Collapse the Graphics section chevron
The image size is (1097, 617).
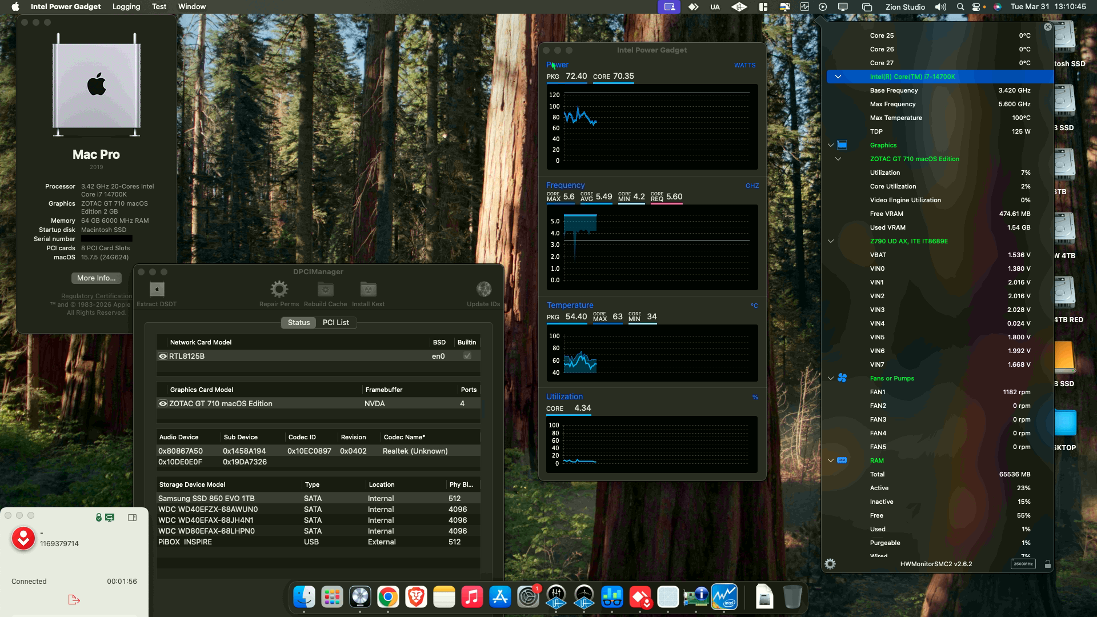coord(831,145)
